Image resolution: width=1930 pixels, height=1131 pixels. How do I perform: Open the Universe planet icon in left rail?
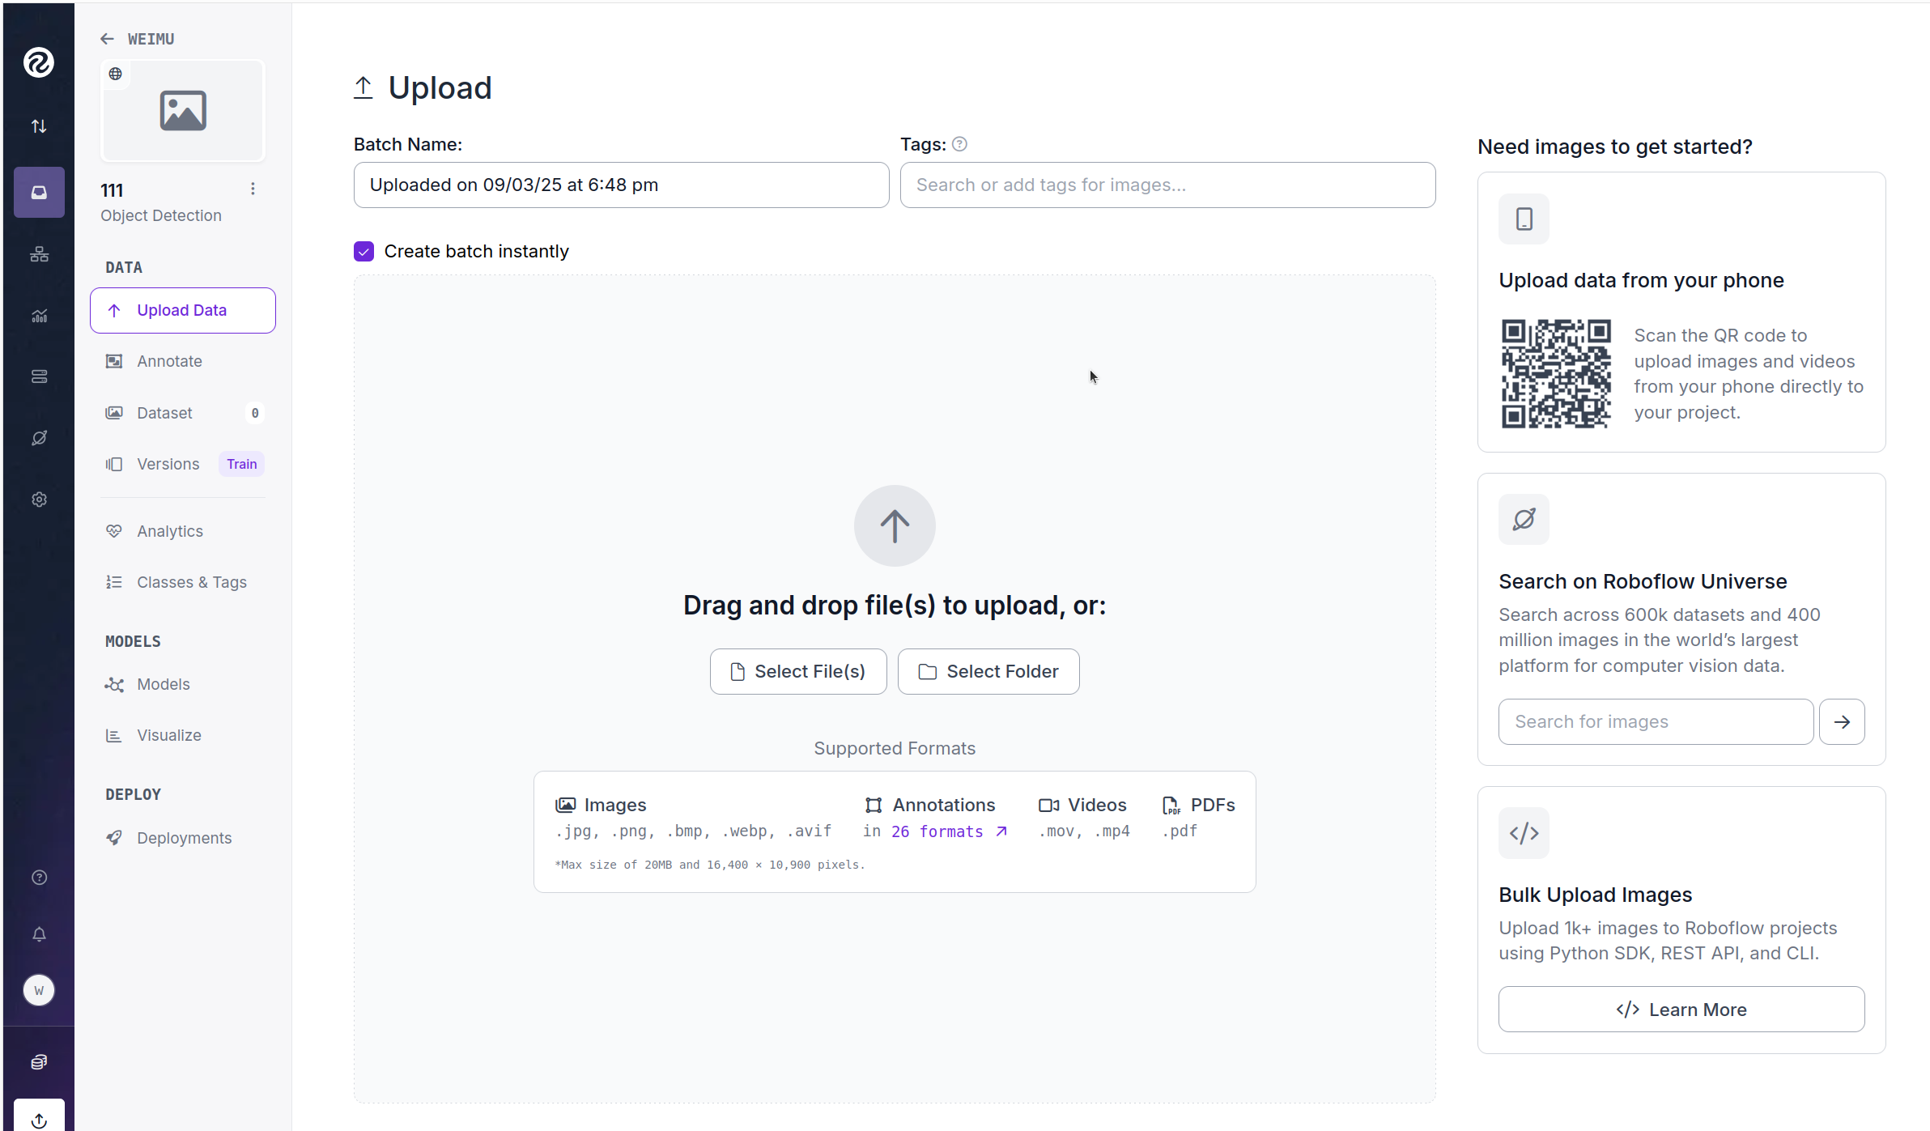39,438
